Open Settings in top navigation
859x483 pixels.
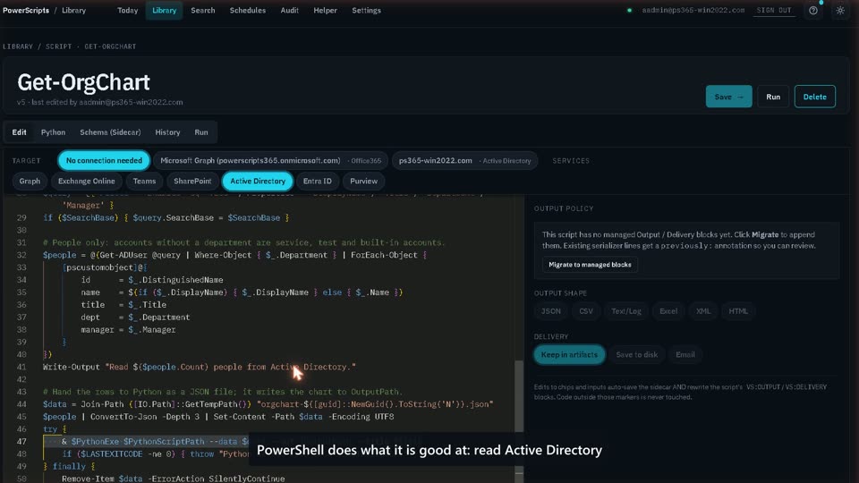coord(367,11)
